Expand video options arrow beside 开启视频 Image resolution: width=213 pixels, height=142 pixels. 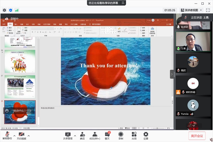tap(28, 136)
